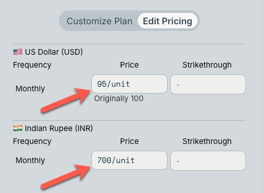Click the INR strikethrough price field
The height and width of the screenshot is (193, 264).
pos(208,160)
